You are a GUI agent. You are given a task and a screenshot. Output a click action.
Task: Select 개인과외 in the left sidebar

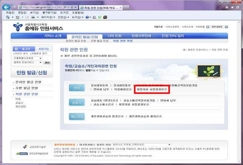[x=21, y=107]
